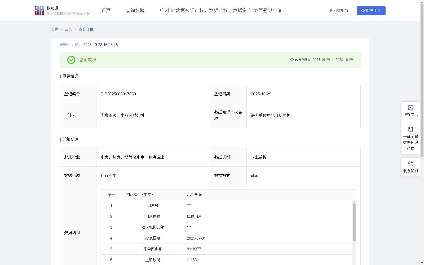The width and height of the screenshot is (424, 265).
Task: Click the page vertical scrollbar thumb
Action: pos(422,80)
